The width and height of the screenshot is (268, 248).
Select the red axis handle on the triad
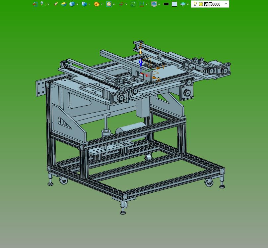[145, 74]
